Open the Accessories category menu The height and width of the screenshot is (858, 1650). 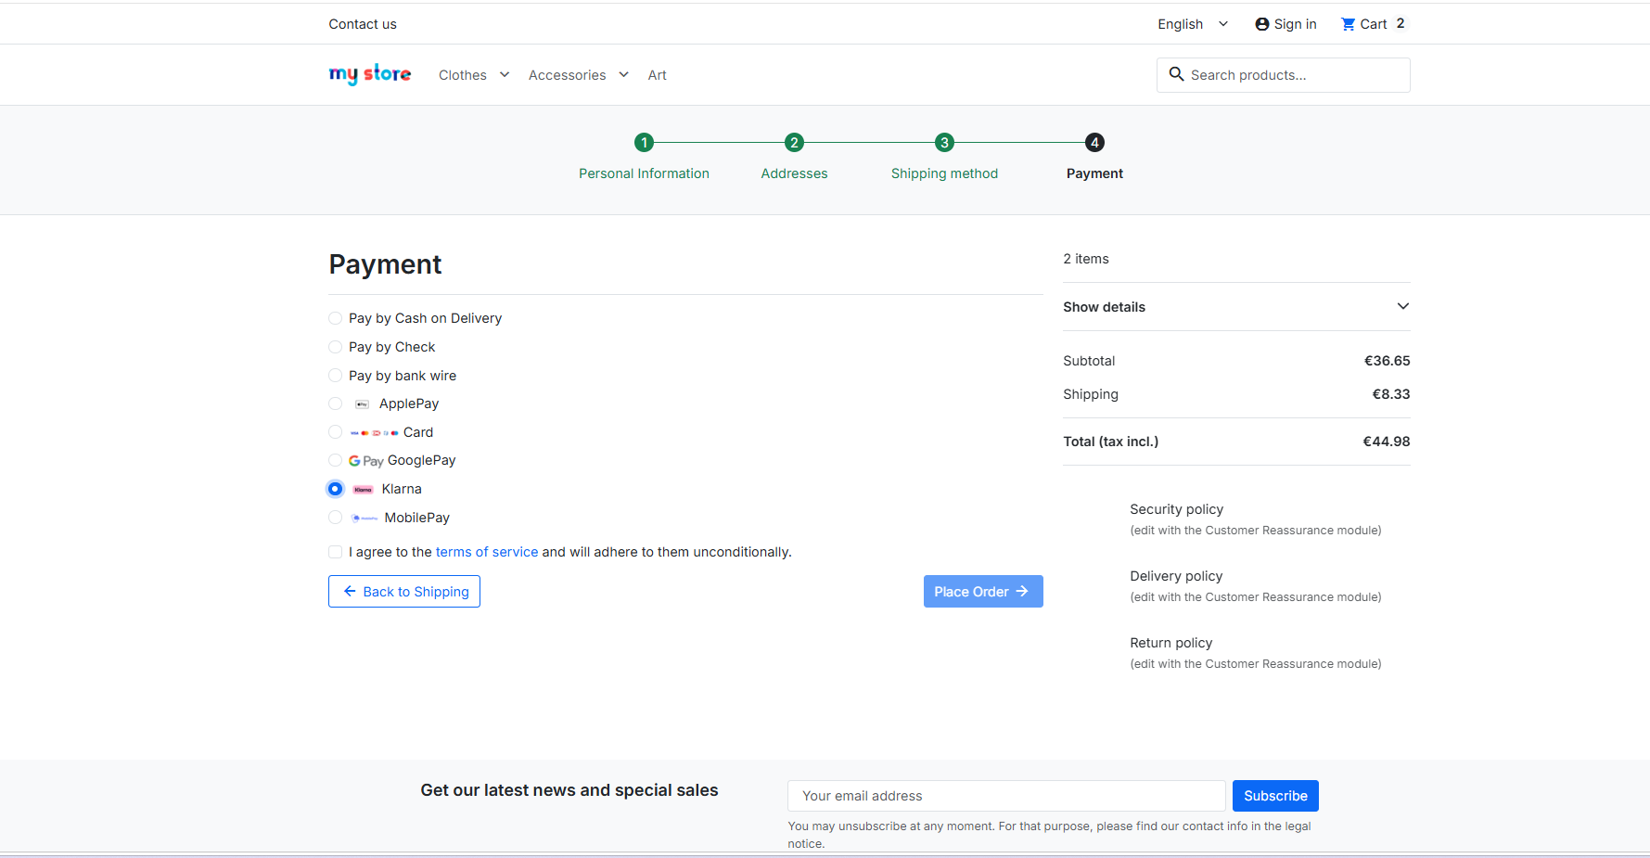point(567,75)
